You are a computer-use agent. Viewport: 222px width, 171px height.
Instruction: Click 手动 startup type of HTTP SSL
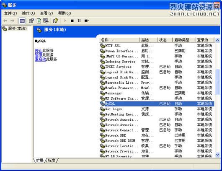(178, 46)
